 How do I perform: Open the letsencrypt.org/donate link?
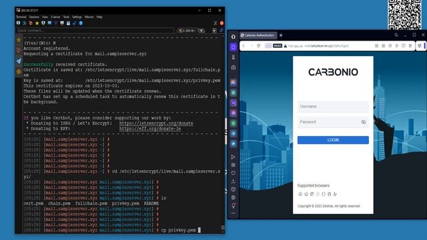156,123
